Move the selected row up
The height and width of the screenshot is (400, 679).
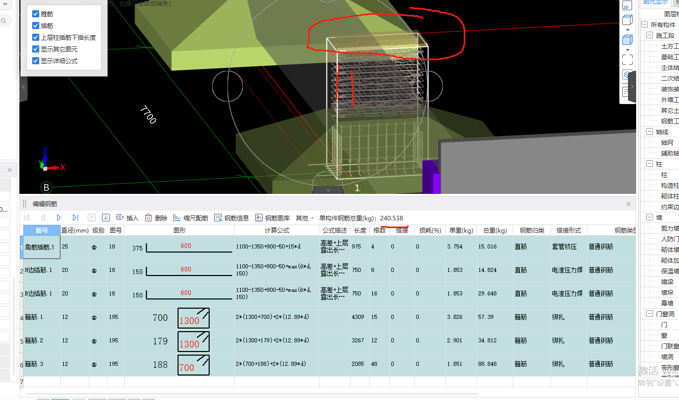tap(92, 218)
